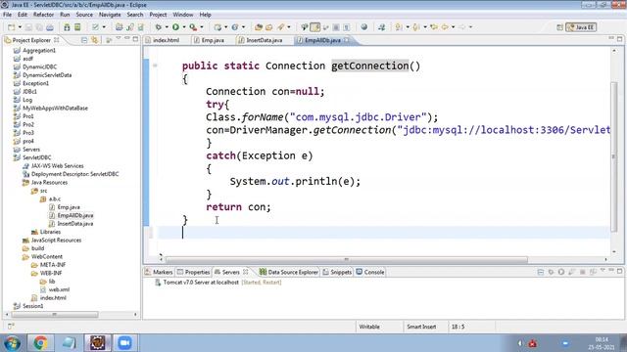The image size is (627, 352).
Task: Toggle Mark Occurrences in toolbar
Action: [x=315, y=27]
